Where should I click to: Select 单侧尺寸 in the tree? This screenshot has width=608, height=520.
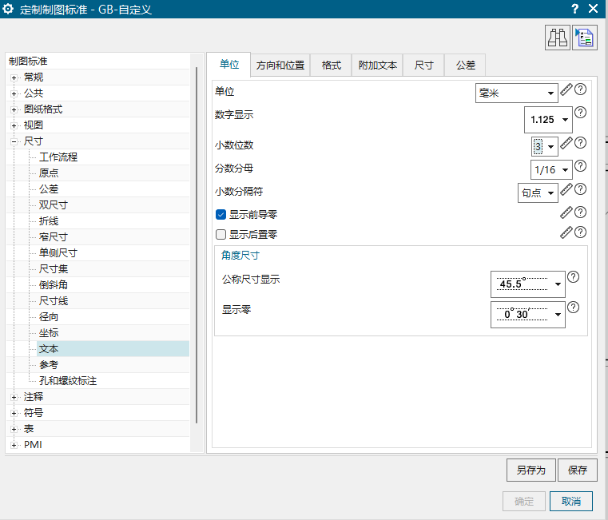pos(58,253)
